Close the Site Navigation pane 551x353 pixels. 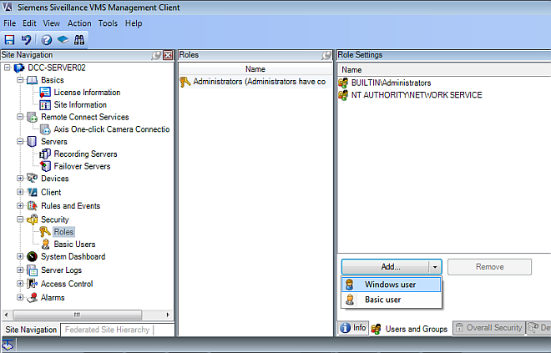click(168, 55)
